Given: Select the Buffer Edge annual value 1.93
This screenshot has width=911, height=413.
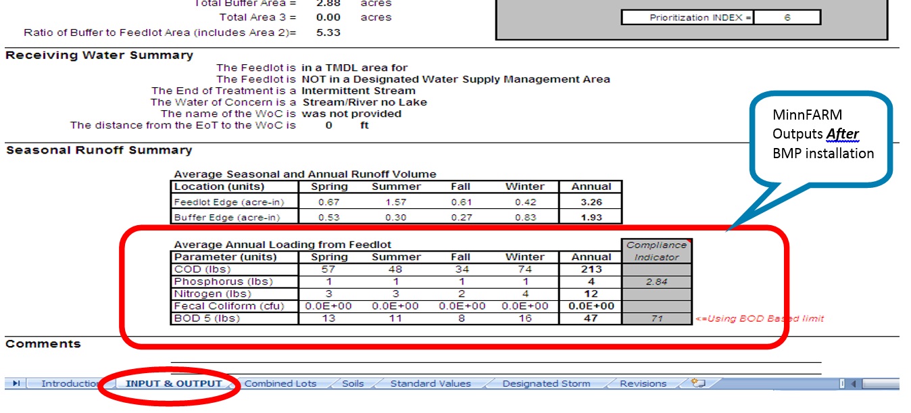Looking at the screenshot, I should point(591,218).
